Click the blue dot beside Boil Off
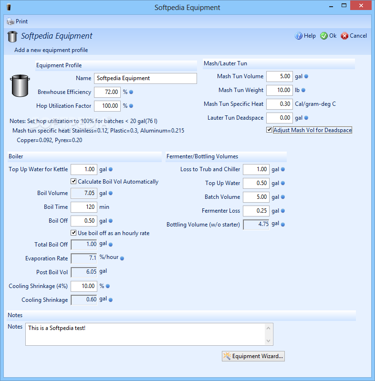This screenshot has width=375, height=381. click(111, 221)
